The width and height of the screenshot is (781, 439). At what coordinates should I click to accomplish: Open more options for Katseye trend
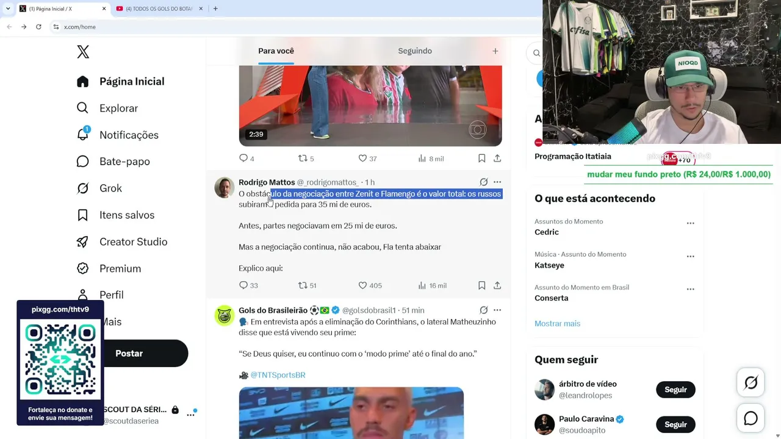point(691,256)
